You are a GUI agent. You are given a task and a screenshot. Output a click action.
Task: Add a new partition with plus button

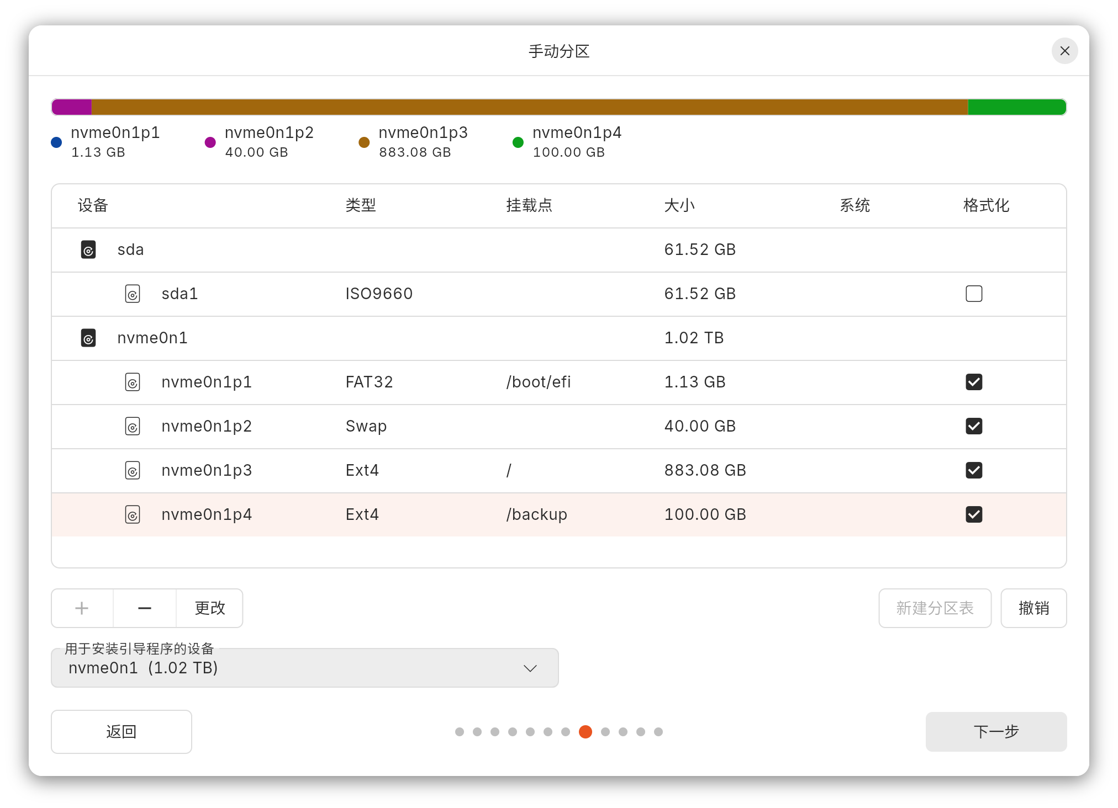[x=82, y=608]
